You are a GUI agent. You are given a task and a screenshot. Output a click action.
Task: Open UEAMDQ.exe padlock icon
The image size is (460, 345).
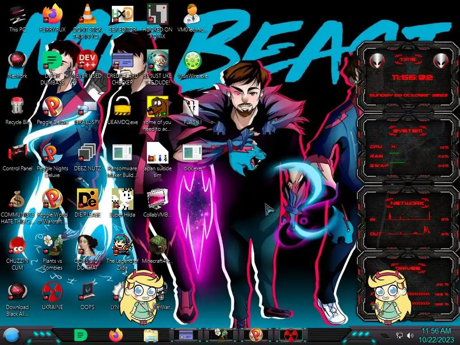coord(122,107)
